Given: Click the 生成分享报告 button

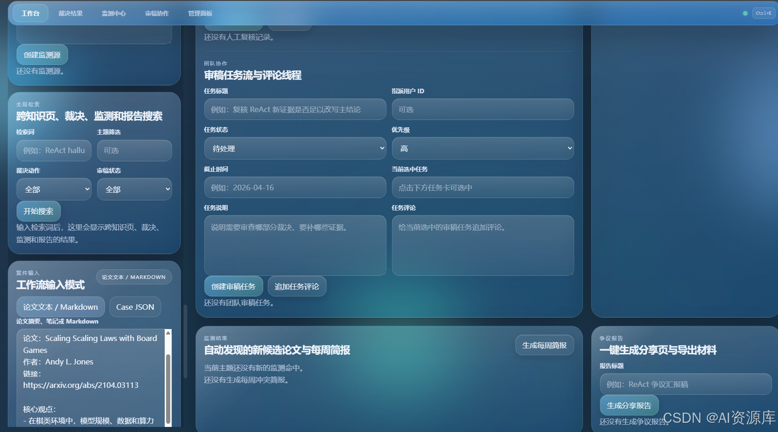Looking at the screenshot, I should (629, 405).
